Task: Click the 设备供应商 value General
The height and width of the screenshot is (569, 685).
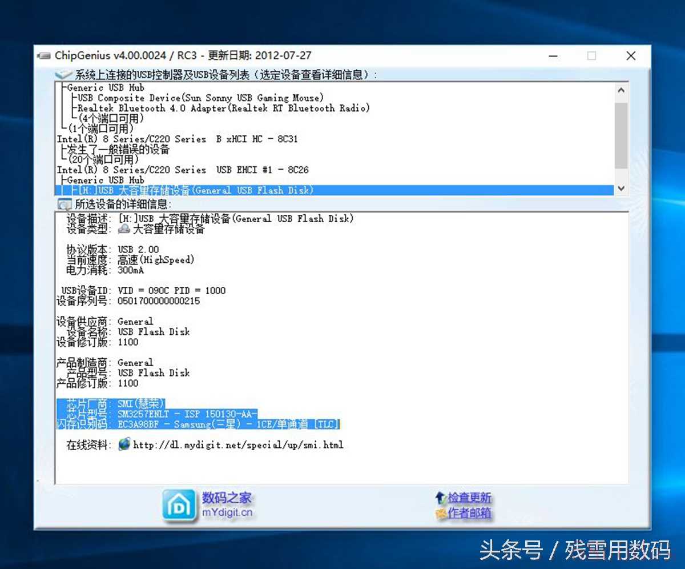Action: [135, 322]
